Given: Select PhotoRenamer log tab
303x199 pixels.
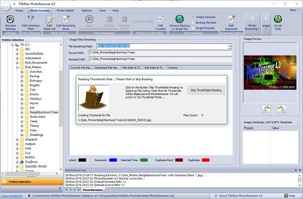Looking at the screenshot, I should 93,190.
